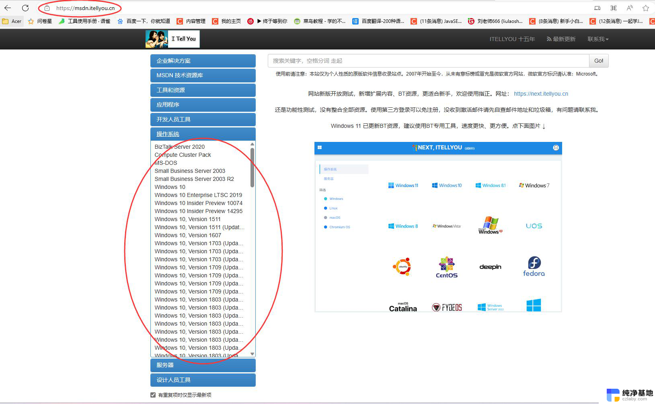Viewport: 655px width, 404px height.
Task: Open the CentOS logo in preview image
Action: [x=447, y=267]
